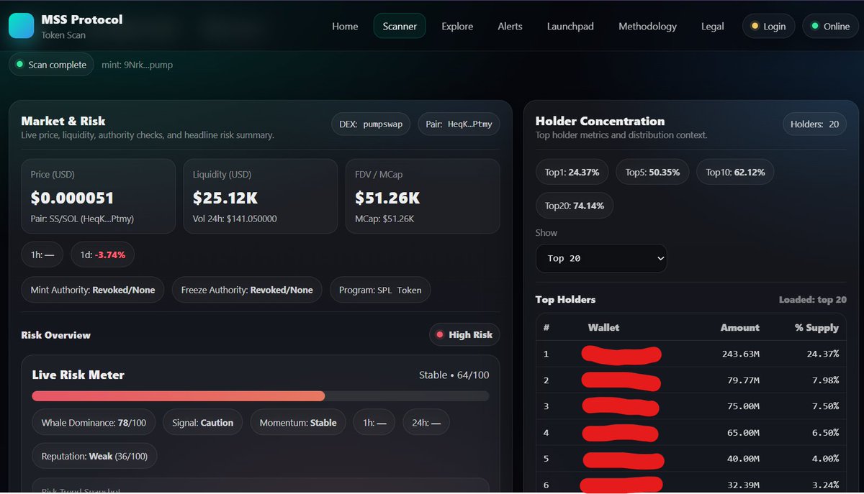
Task: Click the DEX pumpswap chip
Action: coord(371,124)
